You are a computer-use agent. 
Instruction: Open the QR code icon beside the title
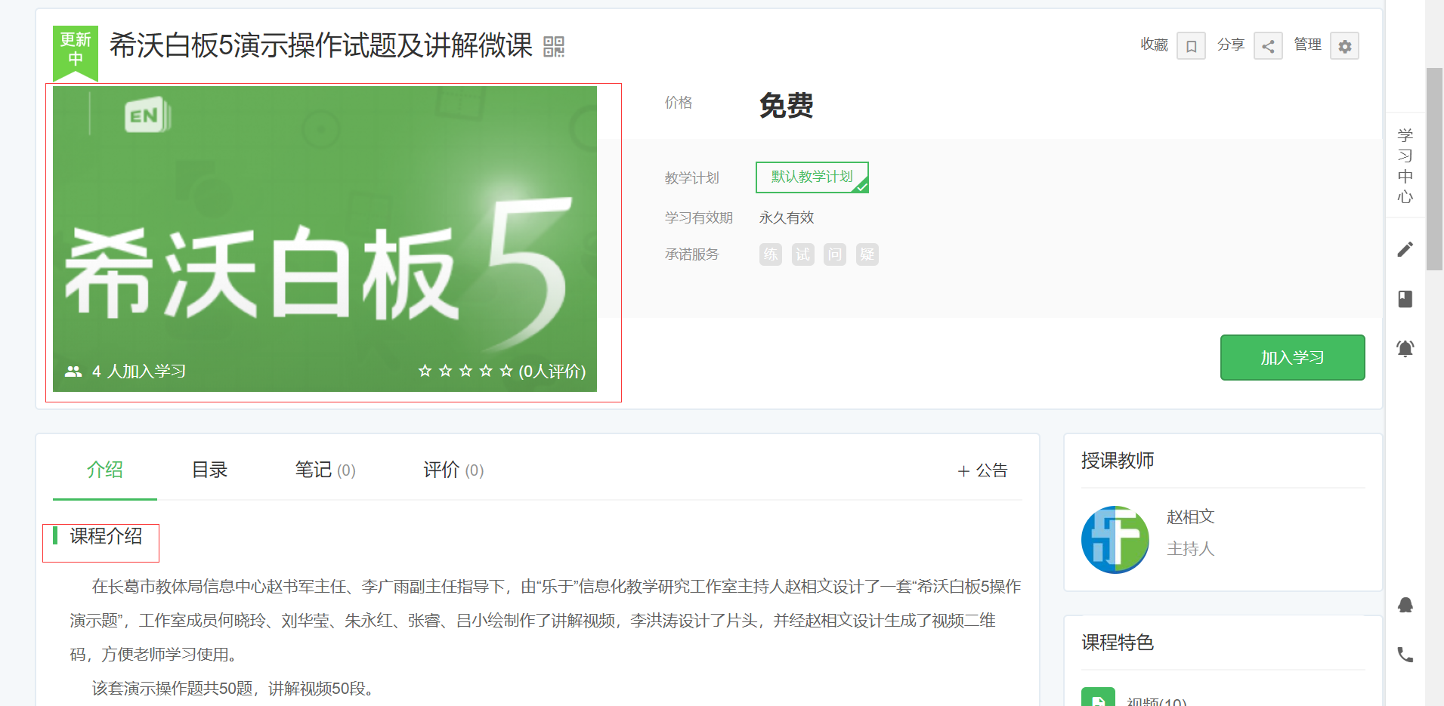(x=554, y=47)
